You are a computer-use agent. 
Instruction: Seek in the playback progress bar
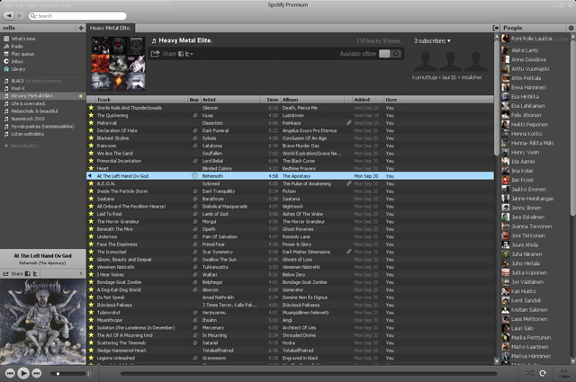[309, 374]
